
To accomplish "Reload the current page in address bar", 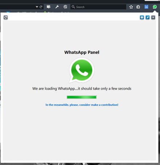I will 41,7.
